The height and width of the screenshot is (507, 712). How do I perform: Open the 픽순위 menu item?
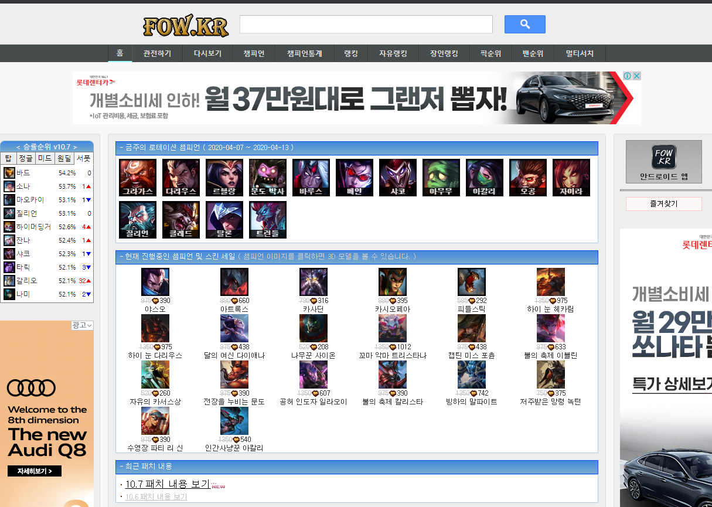(490, 53)
